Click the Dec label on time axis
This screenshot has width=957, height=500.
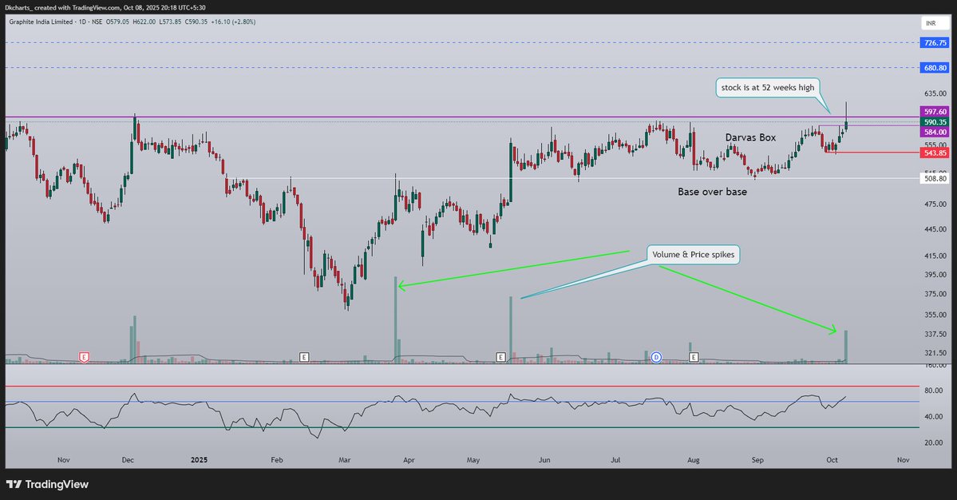[128, 460]
